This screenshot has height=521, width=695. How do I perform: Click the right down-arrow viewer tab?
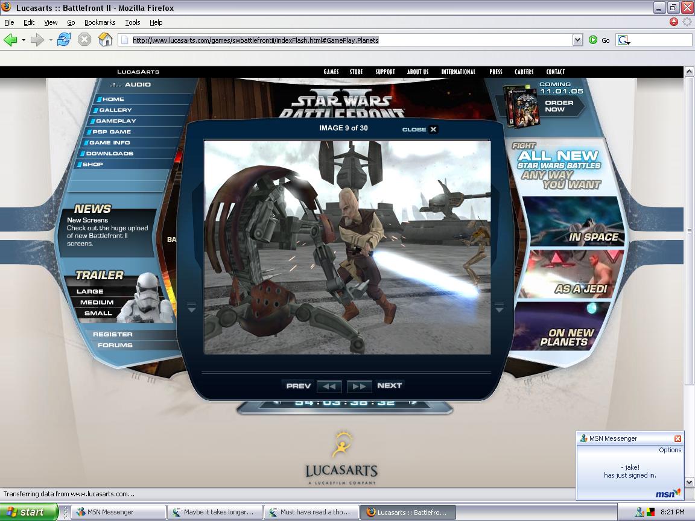coord(499,307)
